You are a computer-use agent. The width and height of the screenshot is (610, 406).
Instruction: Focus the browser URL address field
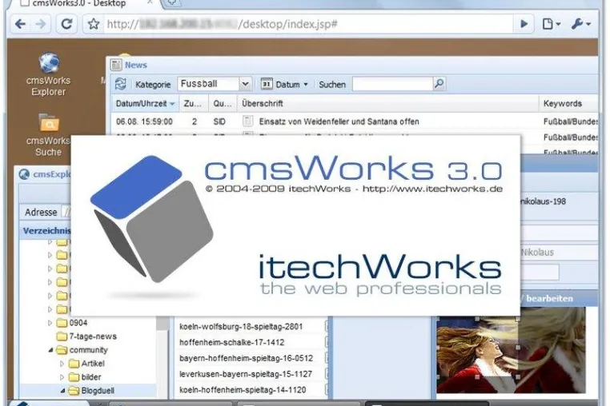[x=308, y=24]
